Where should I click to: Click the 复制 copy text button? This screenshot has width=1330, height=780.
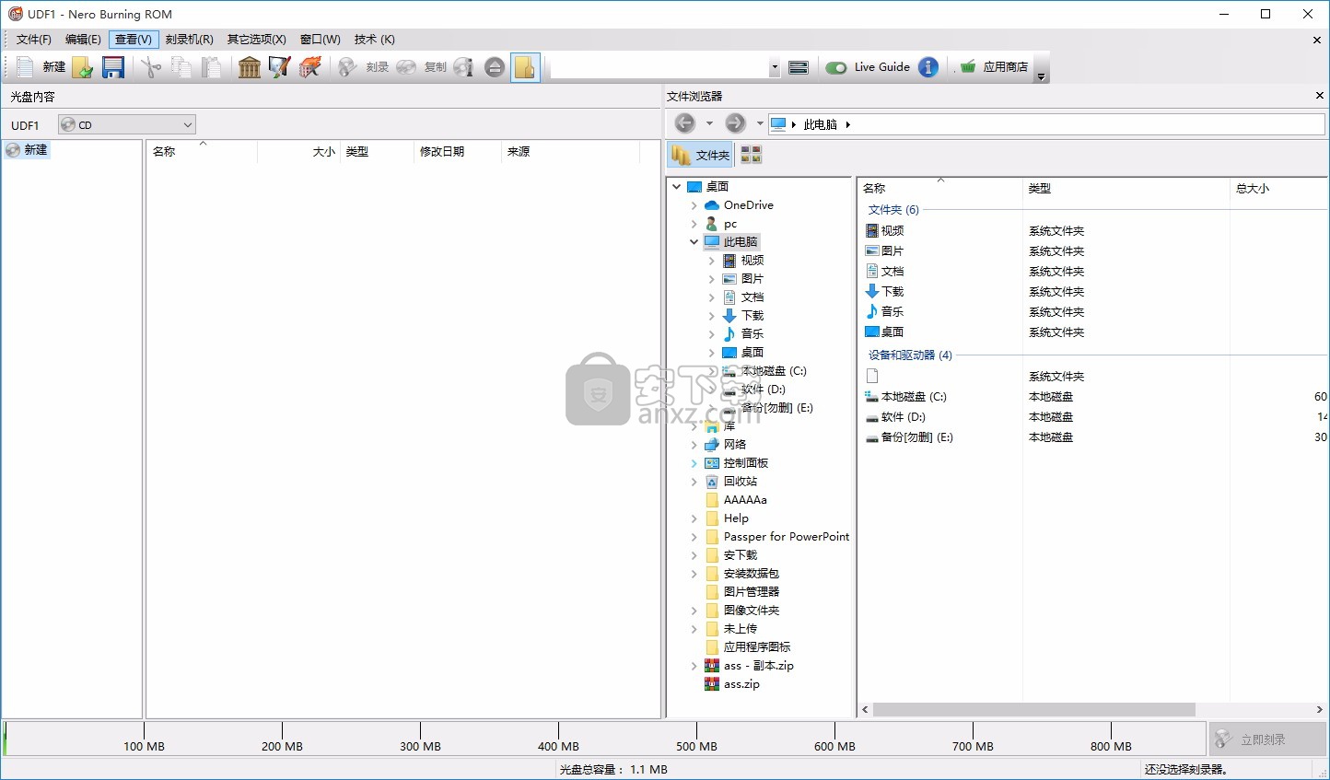pyautogui.click(x=435, y=67)
